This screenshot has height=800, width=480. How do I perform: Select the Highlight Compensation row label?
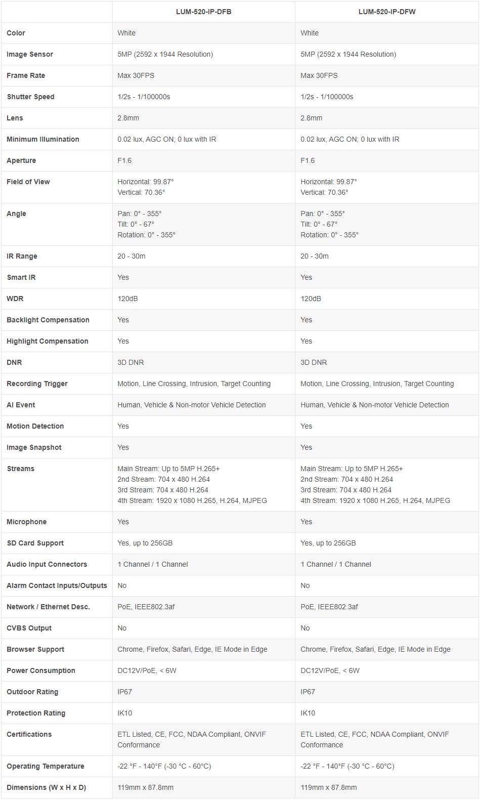48,341
